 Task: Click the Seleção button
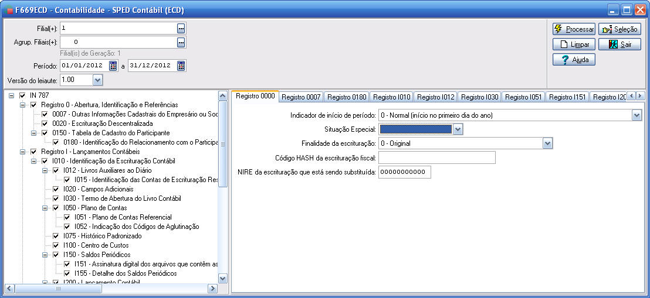pos(619,29)
